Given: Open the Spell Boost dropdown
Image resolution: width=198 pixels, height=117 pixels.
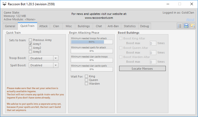Looking at the screenshot, I should point(43,65).
